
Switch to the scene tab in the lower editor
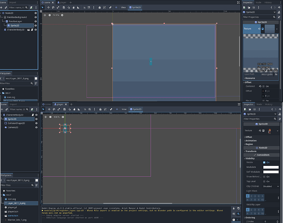[x=46, y=104]
